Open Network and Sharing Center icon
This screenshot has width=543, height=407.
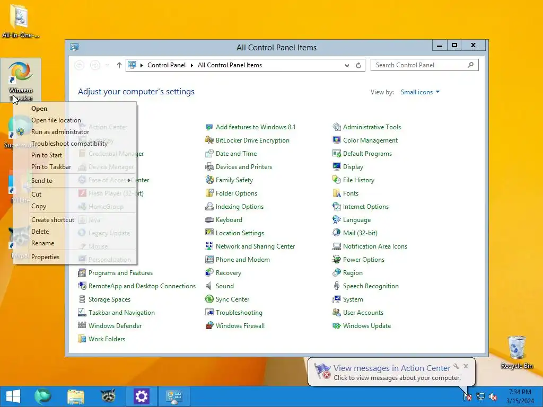click(209, 246)
